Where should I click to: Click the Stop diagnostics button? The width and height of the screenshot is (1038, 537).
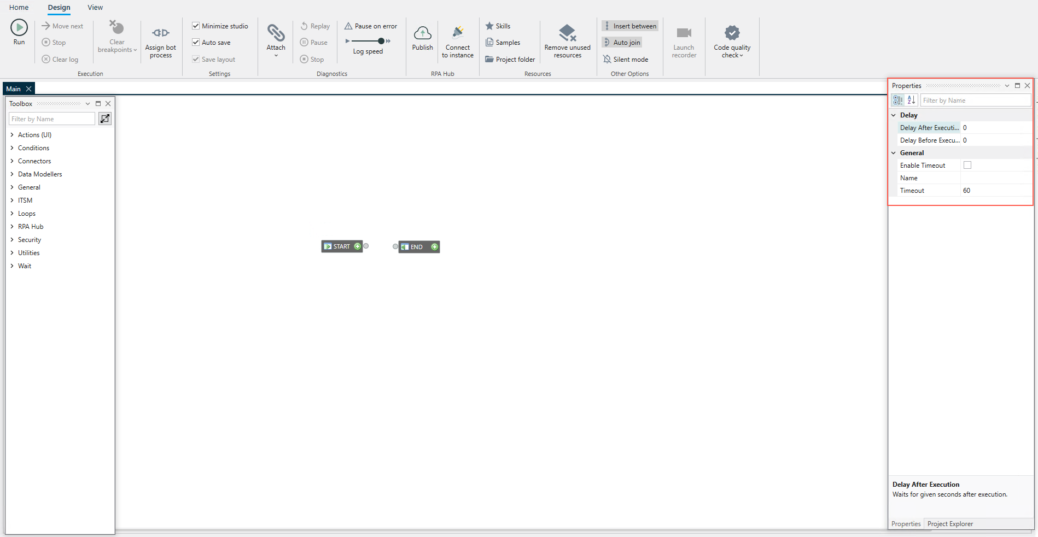(312, 59)
